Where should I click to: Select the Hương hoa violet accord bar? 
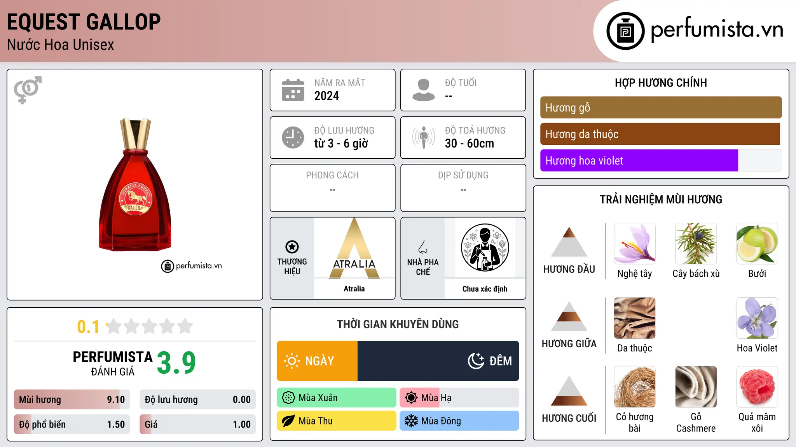[661, 160]
